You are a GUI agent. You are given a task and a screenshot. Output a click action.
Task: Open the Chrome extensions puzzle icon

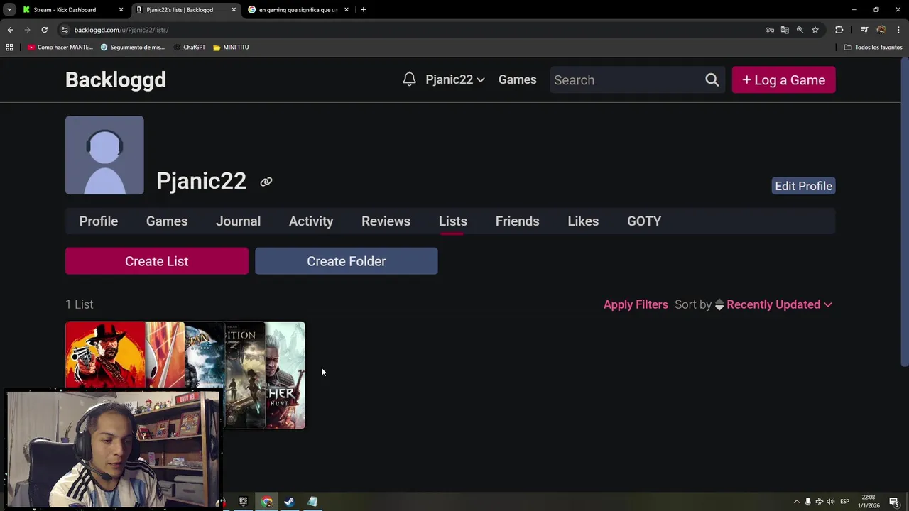[839, 30]
